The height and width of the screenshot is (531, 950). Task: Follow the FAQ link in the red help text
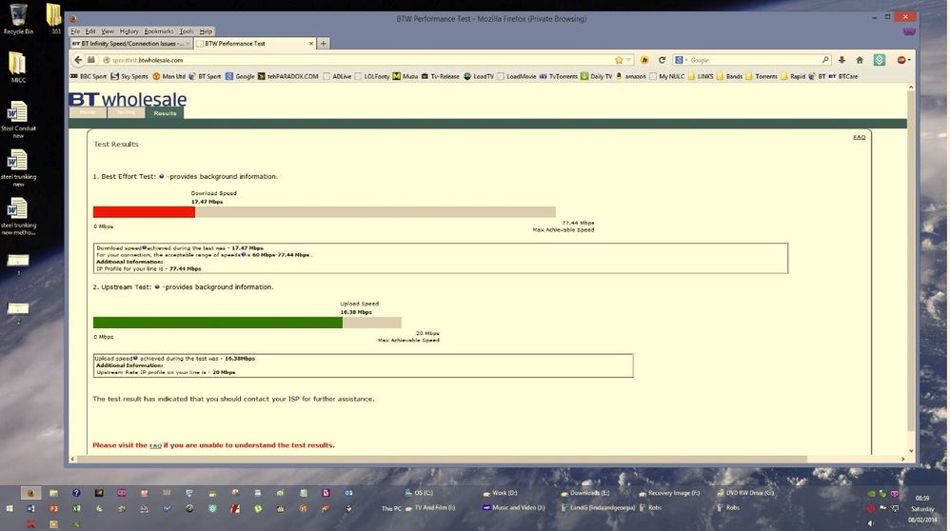pos(155,445)
